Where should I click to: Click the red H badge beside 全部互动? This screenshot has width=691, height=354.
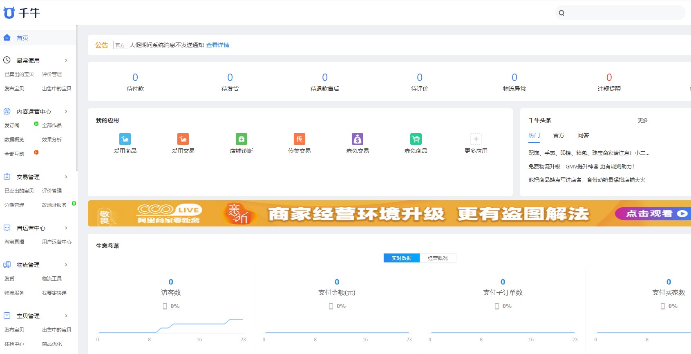[36, 152]
